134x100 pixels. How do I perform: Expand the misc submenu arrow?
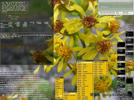pos(63,92)
